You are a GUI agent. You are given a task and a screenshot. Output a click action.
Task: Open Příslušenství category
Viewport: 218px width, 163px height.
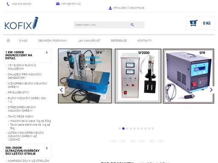(18, 93)
